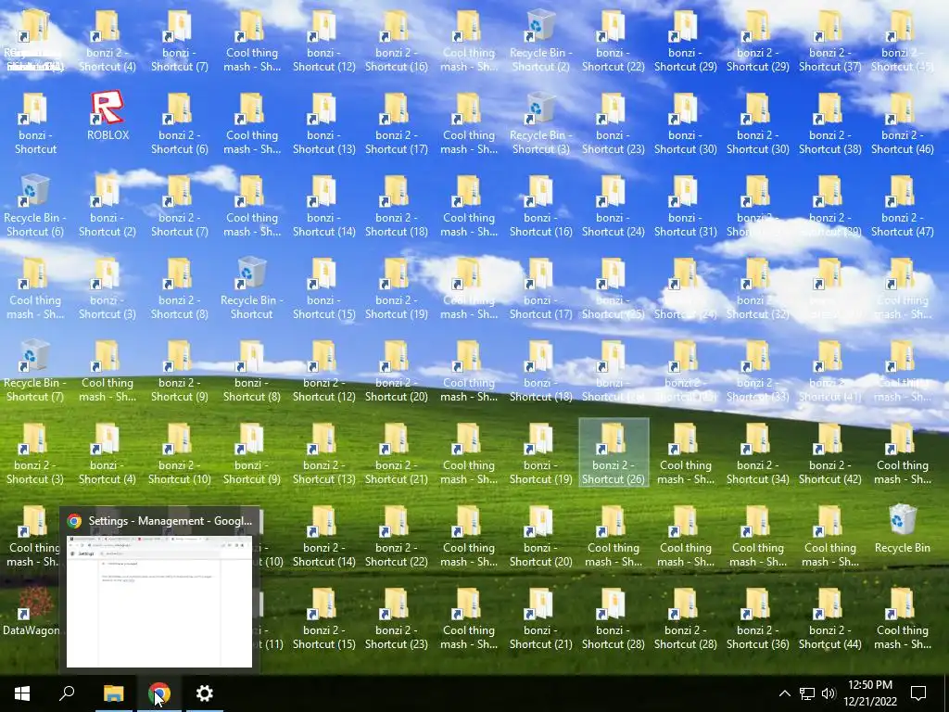The width and height of the screenshot is (949, 712).
Task: Select bonzi - Shortcut (7) folder
Action: [180, 41]
